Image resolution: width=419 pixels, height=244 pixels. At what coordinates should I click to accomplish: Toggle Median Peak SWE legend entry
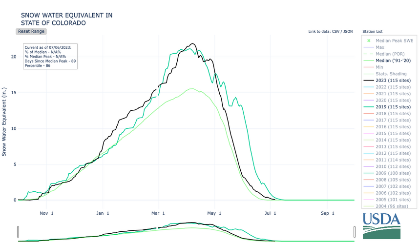pyautogui.click(x=389, y=41)
